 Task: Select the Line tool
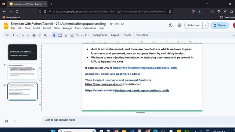coord(77,35)
